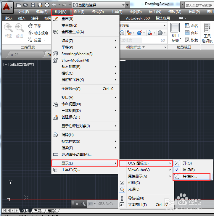Choose 工具栏(O)... menu entry
Screen dimensions: 214x216
(x=85, y=170)
